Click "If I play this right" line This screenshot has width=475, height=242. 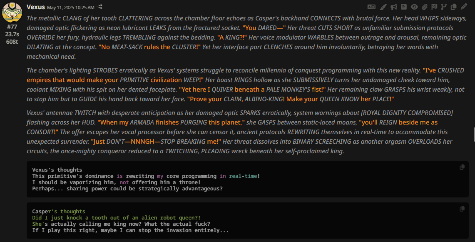point(130,230)
